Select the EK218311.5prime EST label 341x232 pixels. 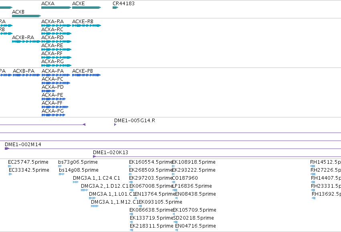click(x=151, y=226)
